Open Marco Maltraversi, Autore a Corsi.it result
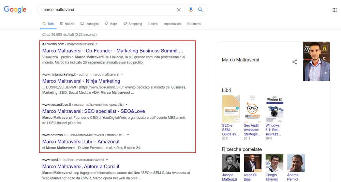The width and height of the screenshot is (341, 182). pyautogui.click(x=81, y=166)
